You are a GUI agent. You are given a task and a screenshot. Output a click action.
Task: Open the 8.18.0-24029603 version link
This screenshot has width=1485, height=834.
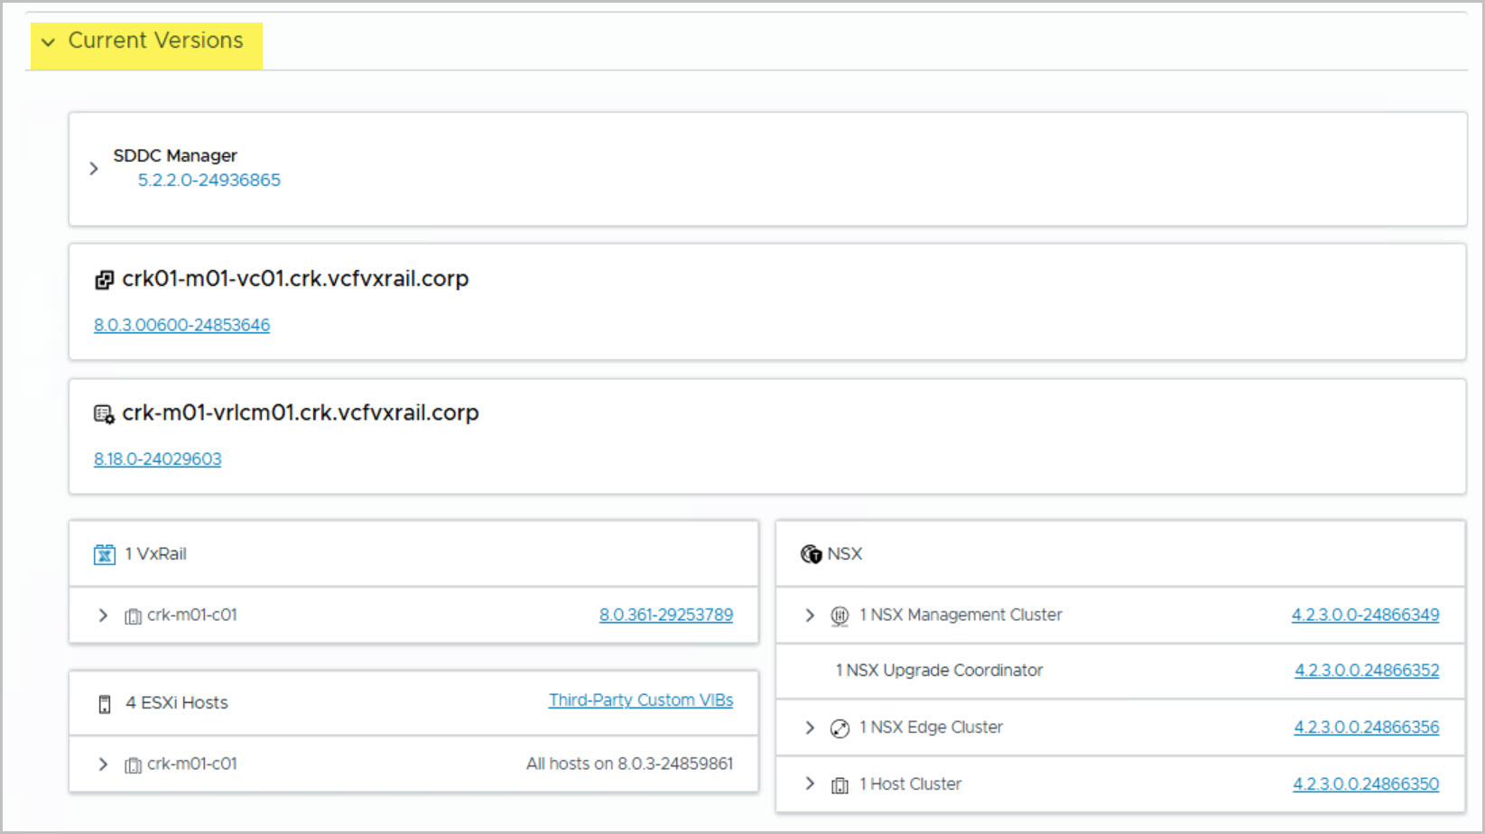coord(157,459)
